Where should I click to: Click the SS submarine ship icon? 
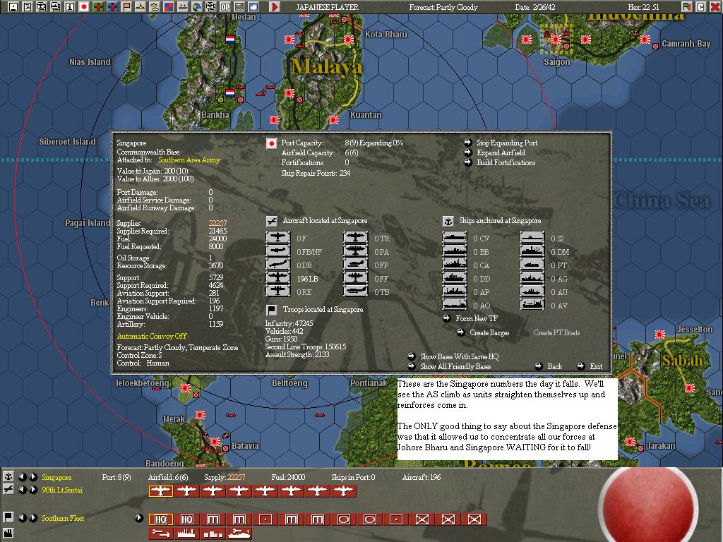click(x=532, y=238)
